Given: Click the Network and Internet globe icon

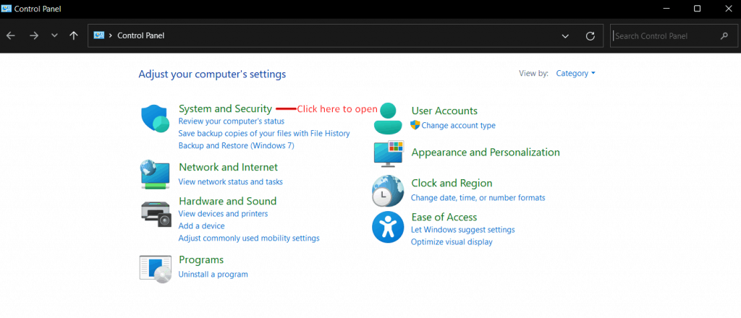Looking at the screenshot, I should tap(155, 174).
